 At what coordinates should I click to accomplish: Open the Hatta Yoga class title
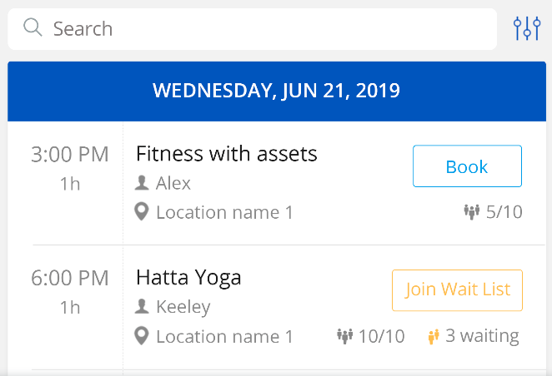188,278
